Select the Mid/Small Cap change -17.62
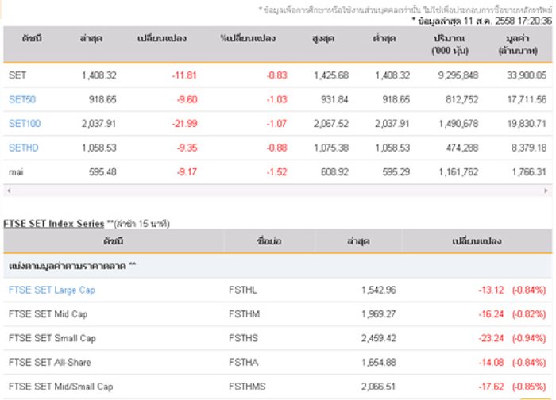This screenshot has height=400, width=556. [491, 387]
